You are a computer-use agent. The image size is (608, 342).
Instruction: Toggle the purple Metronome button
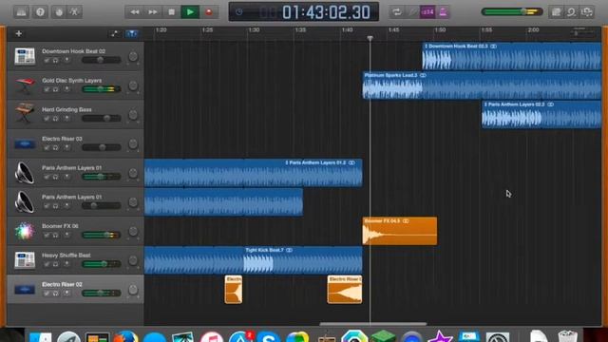[443, 12]
